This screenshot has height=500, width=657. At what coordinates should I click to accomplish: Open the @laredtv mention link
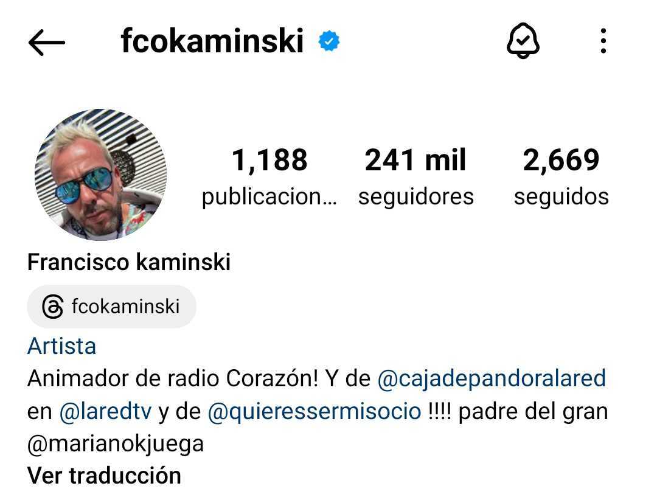(x=105, y=411)
